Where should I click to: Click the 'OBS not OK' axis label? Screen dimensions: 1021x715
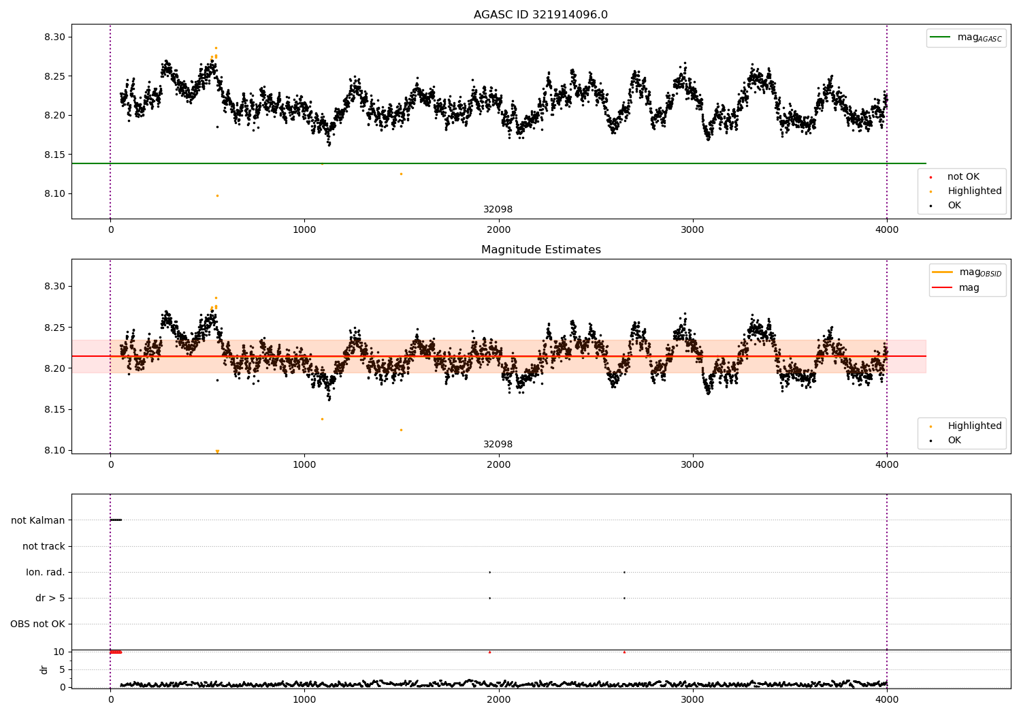(x=37, y=624)
